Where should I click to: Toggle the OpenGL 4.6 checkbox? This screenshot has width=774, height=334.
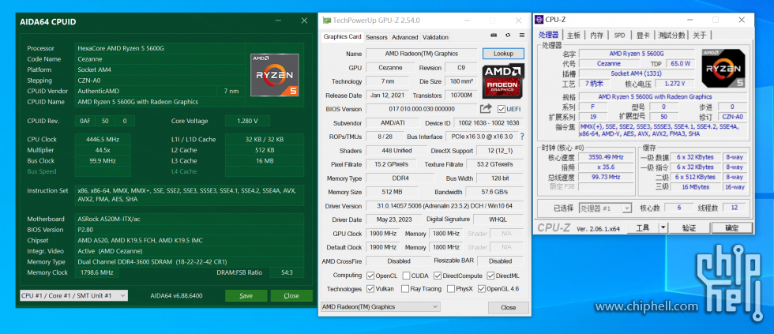[x=482, y=289]
